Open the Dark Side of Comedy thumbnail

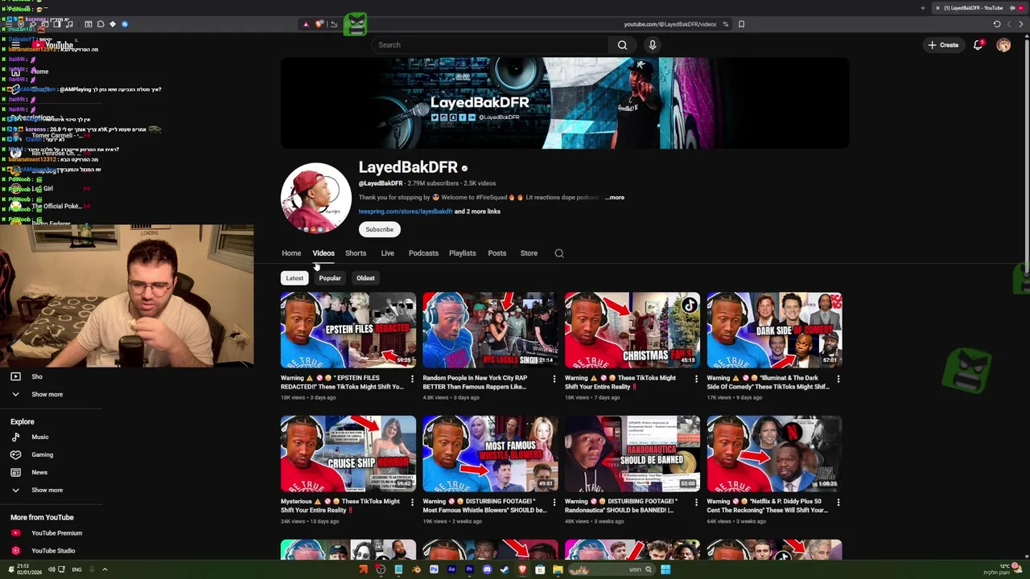(x=774, y=330)
